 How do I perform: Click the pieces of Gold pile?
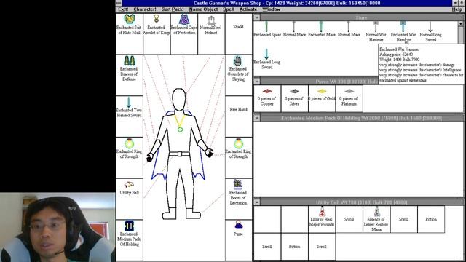[x=322, y=99]
